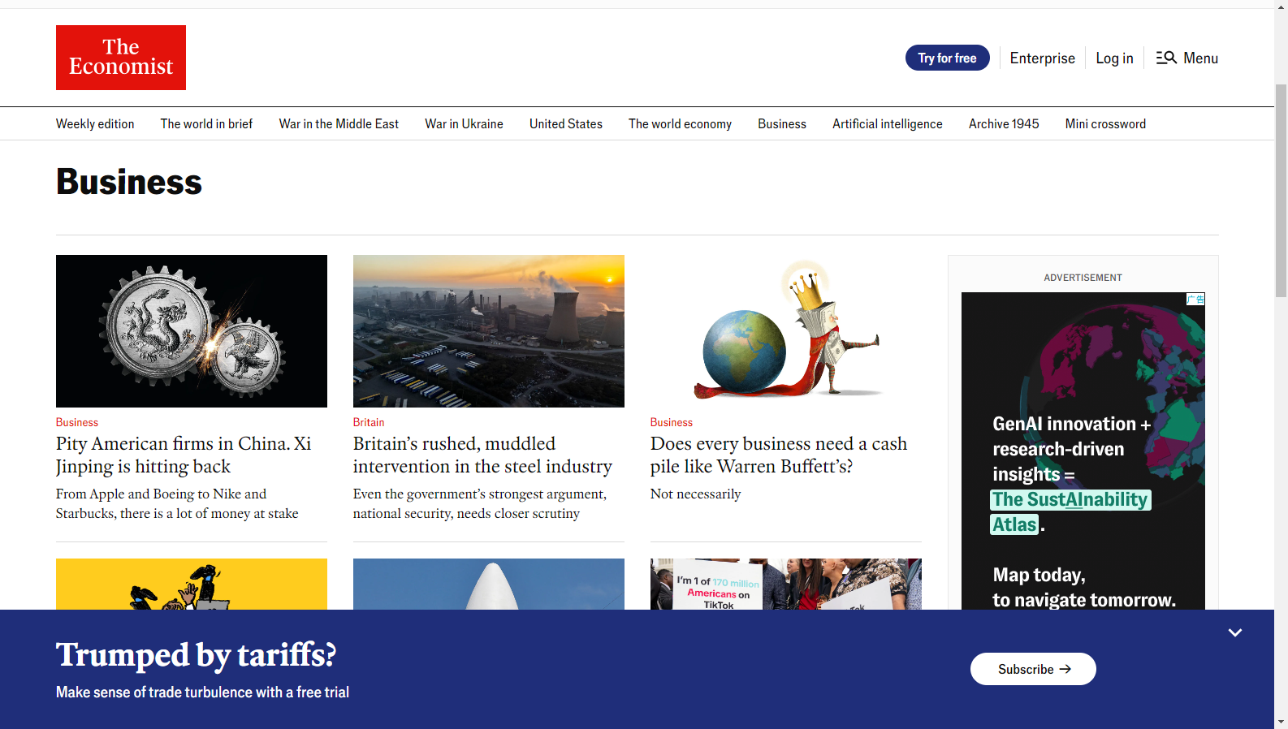1288x729 pixels.
Task: Click the ad choices icon on advertisement
Action: pos(1195,300)
